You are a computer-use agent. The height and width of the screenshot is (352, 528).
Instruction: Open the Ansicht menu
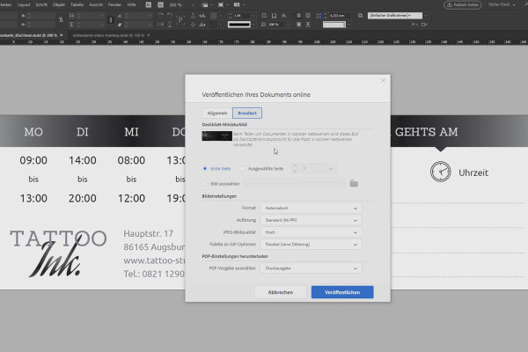[96, 4]
